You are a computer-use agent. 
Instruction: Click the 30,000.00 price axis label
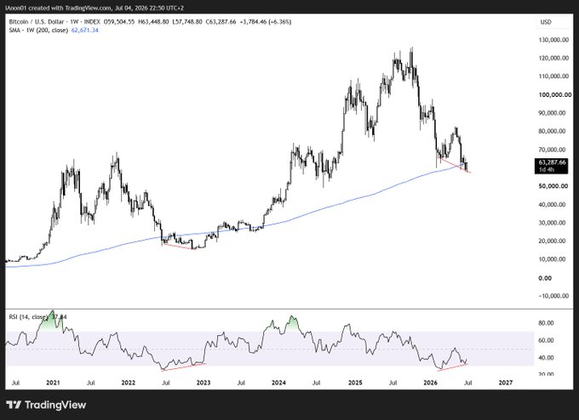click(552, 223)
